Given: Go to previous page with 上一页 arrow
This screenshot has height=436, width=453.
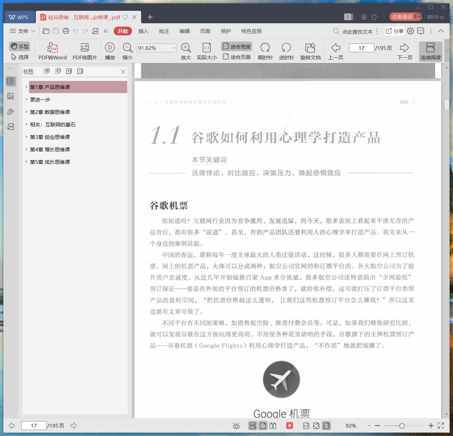Looking at the screenshot, I should (x=336, y=51).
